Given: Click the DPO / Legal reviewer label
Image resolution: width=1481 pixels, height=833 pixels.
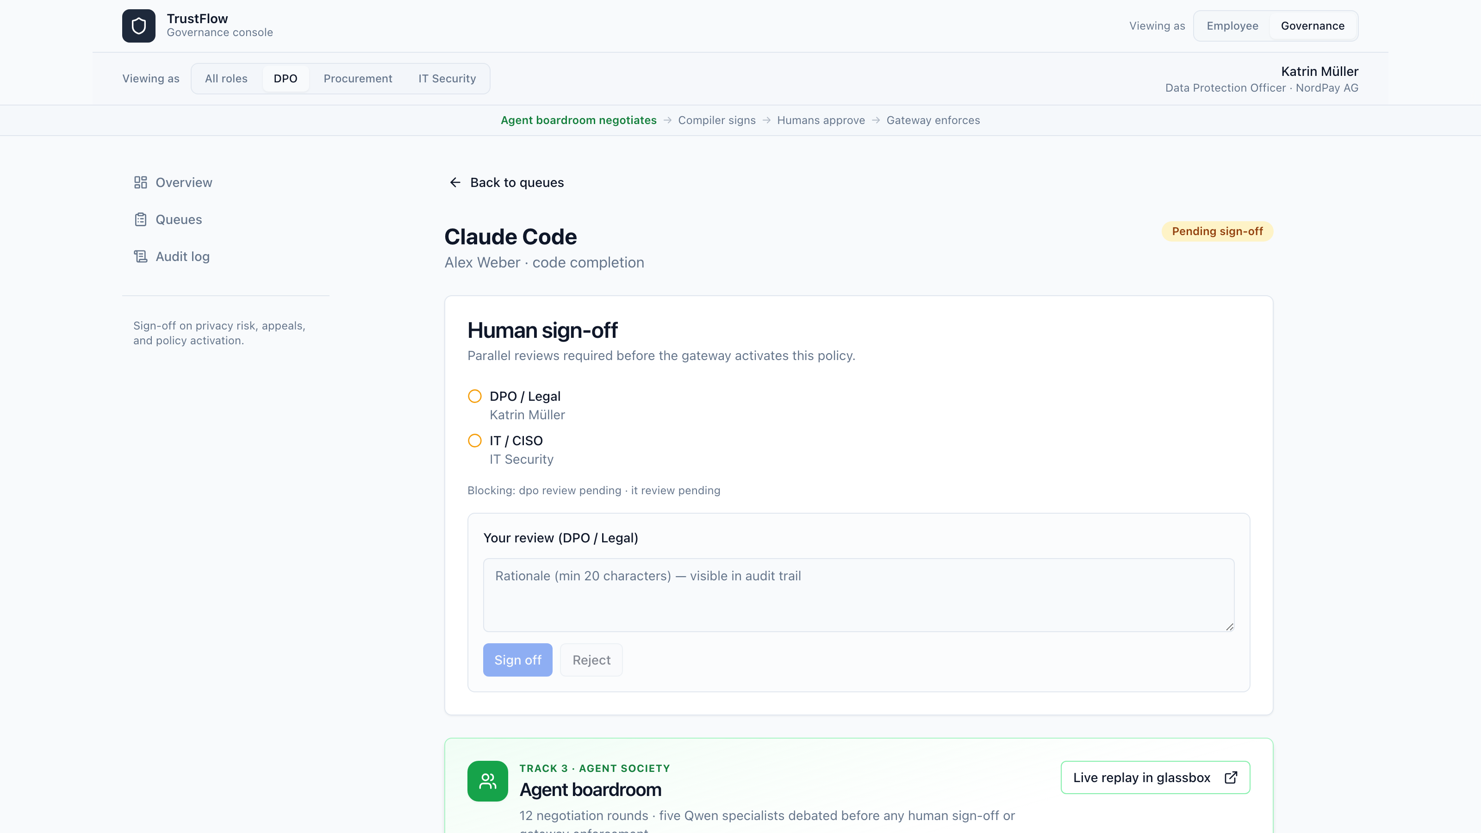Looking at the screenshot, I should [x=525, y=396].
